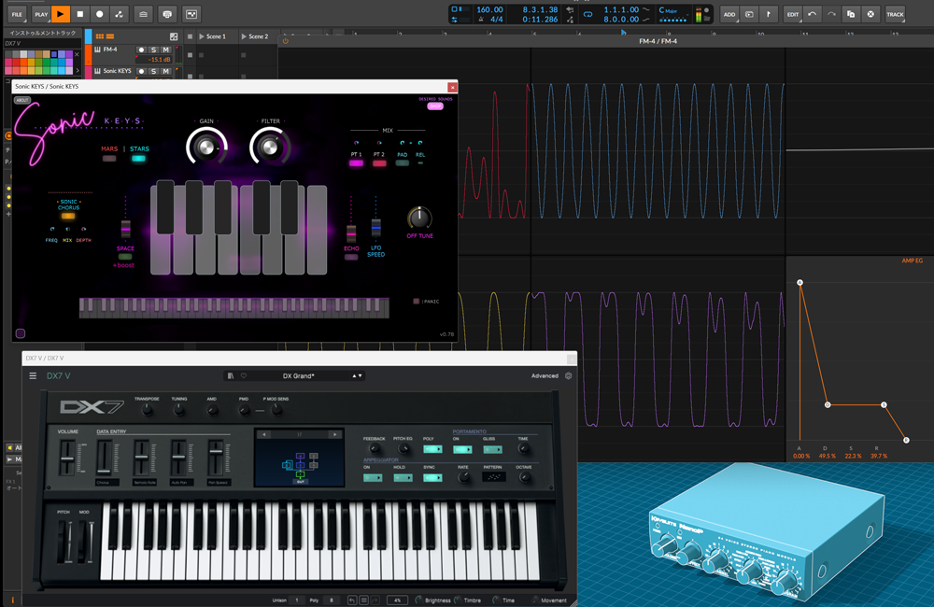The image size is (934, 607).
Task: Click the GAIN knob in Sonic KEYS
Action: (206, 147)
